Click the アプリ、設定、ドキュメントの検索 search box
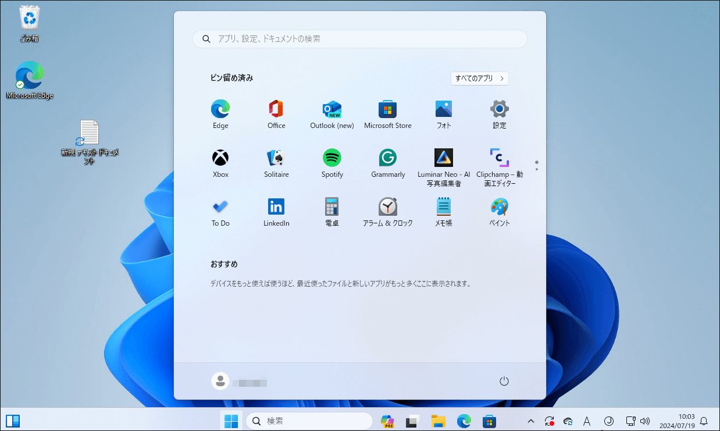Viewport: 720px width, 431px height. 359,38
